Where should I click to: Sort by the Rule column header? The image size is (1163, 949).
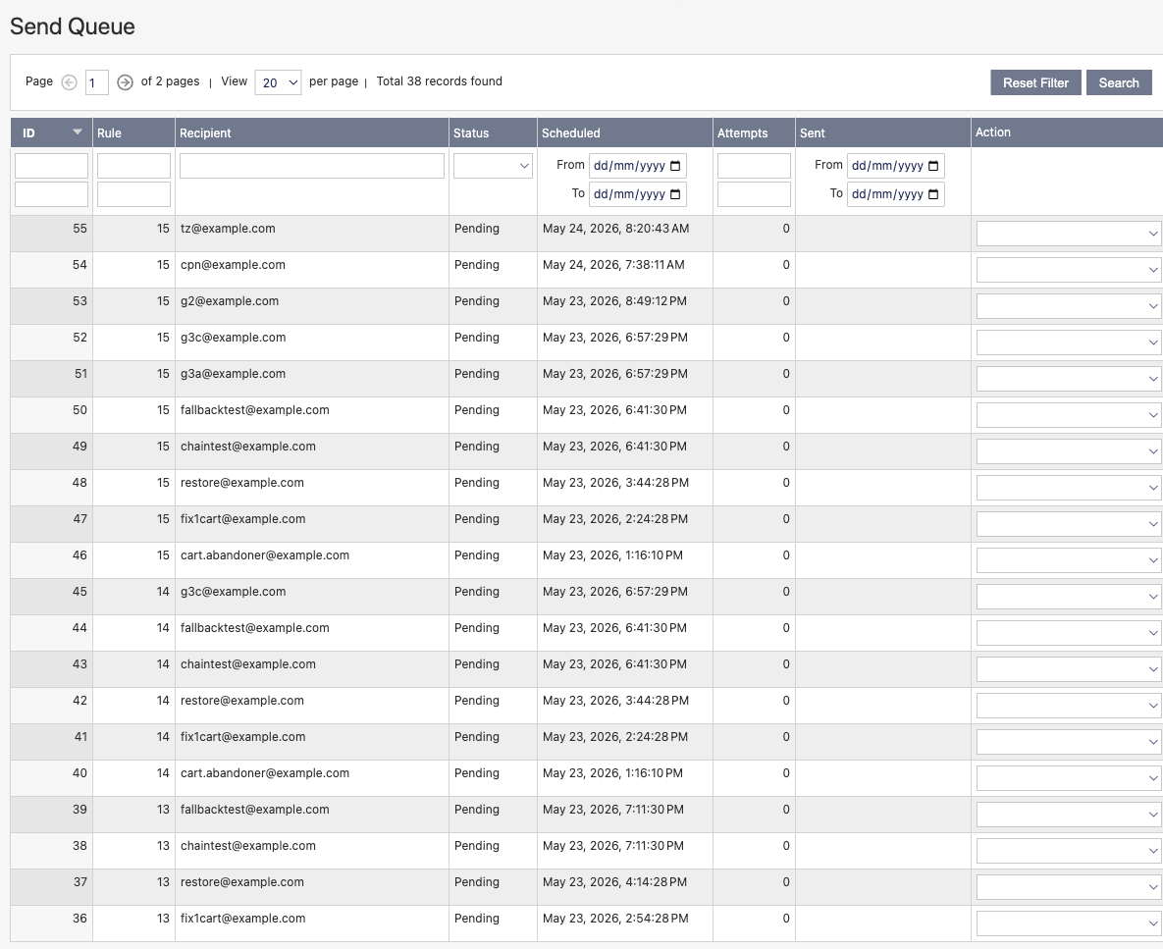[x=133, y=132]
